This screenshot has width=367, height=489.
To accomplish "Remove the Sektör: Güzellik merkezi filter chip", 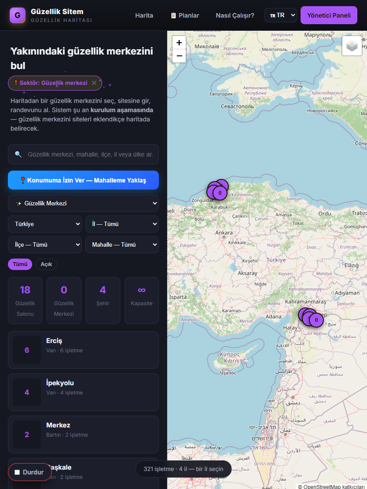I will point(94,83).
